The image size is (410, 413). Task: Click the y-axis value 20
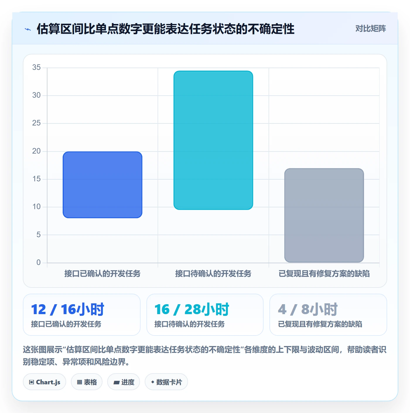coord(37,151)
